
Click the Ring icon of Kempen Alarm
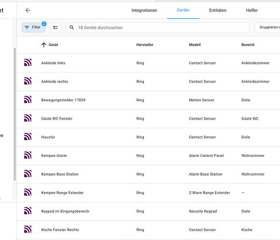28,155
